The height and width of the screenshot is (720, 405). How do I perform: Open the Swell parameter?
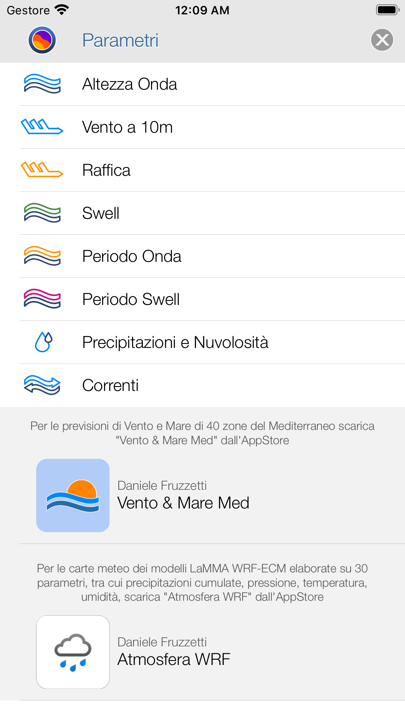click(101, 213)
